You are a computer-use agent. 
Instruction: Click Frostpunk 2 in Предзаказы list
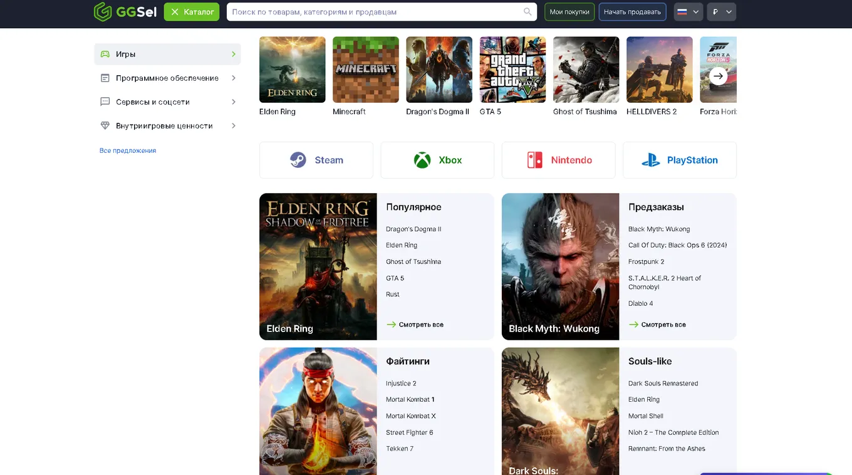(x=647, y=262)
